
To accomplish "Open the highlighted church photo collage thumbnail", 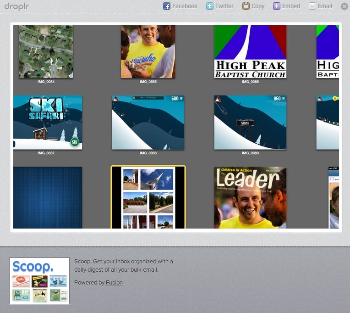I will pos(148,197).
